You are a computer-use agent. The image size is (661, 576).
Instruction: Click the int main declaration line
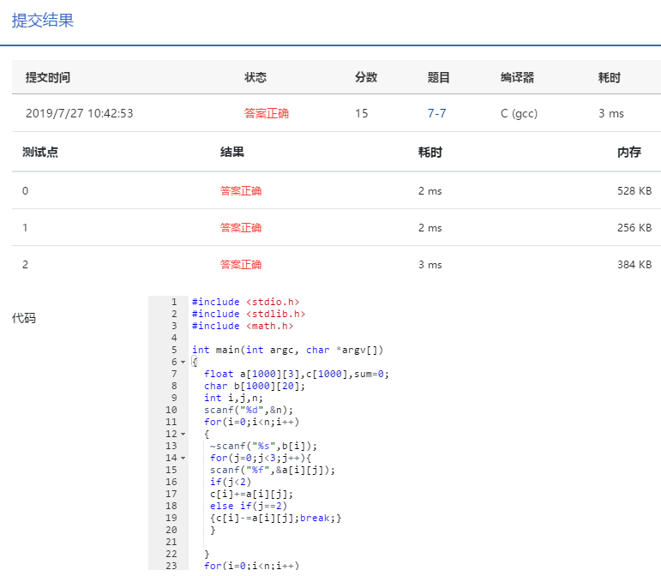pyautogui.click(x=287, y=351)
